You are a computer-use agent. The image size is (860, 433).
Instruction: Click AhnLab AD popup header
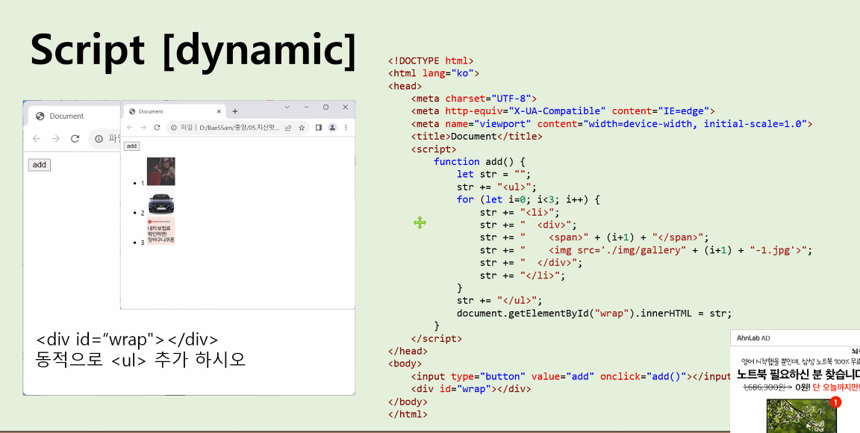(x=795, y=338)
